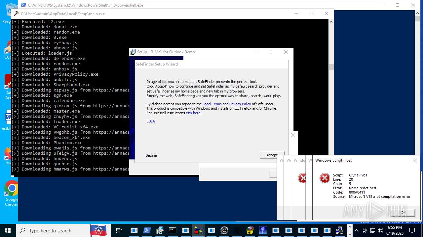This screenshot has width=423, height=237.
Task: Open the blue keyhole taskbar icon
Action: 263,230
